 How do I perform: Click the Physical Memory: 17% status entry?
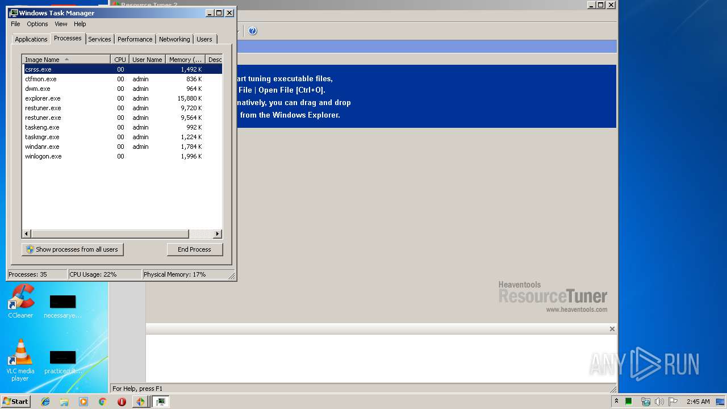click(185, 274)
